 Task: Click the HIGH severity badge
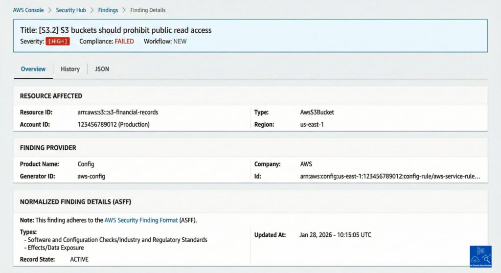(x=58, y=41)
